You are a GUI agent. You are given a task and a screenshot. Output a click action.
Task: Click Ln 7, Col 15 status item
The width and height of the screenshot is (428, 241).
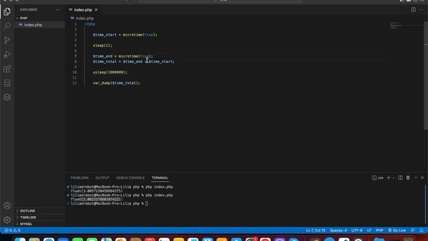[x=316, y=230]
